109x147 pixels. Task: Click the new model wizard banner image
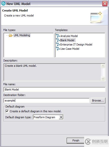(96, 17)
